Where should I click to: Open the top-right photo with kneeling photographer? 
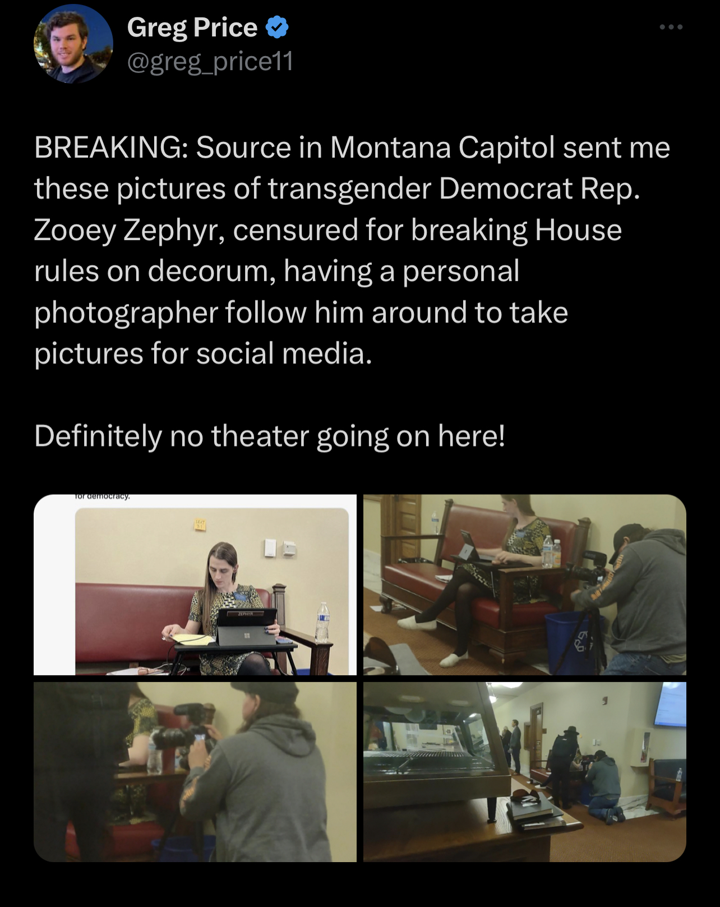(x=525, y=584)
